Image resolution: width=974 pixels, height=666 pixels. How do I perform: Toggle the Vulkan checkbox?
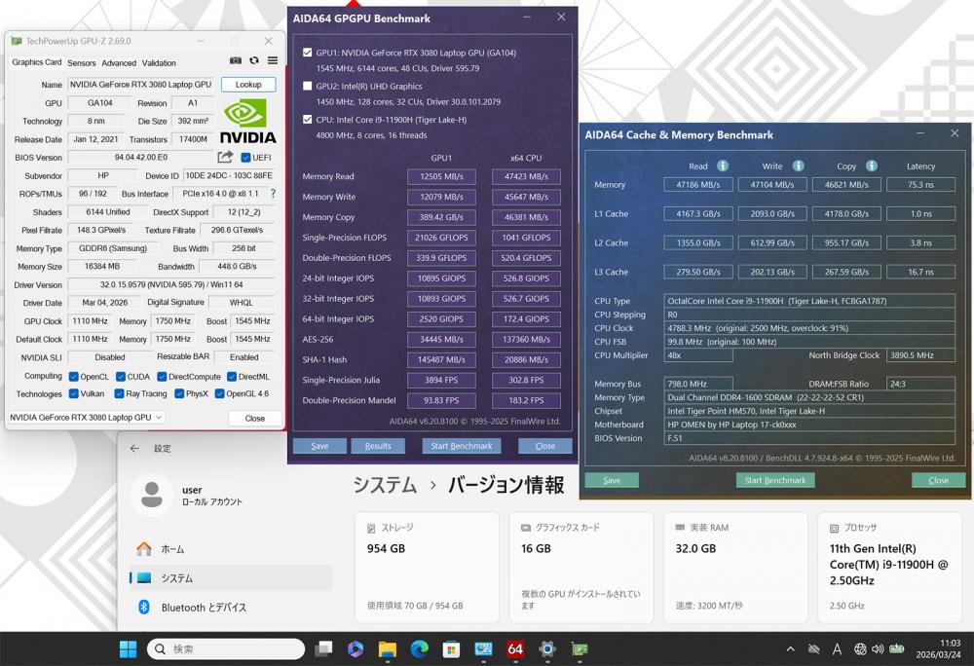click(73, 393)
